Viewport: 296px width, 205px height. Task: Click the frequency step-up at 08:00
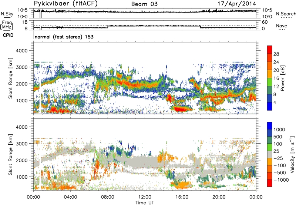point(108,27)
